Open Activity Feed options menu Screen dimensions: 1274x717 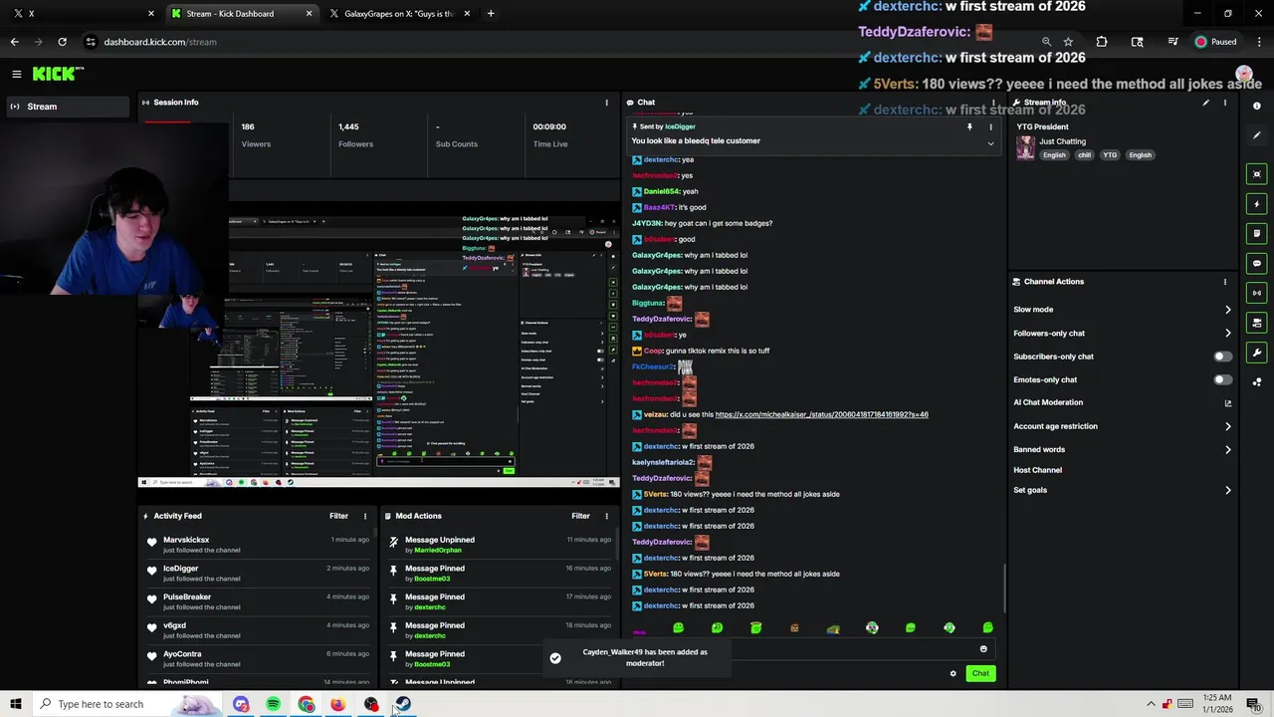364,516
